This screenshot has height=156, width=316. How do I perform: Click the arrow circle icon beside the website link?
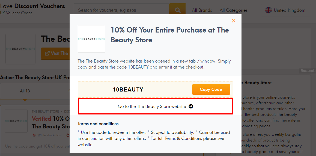[191, 106]
